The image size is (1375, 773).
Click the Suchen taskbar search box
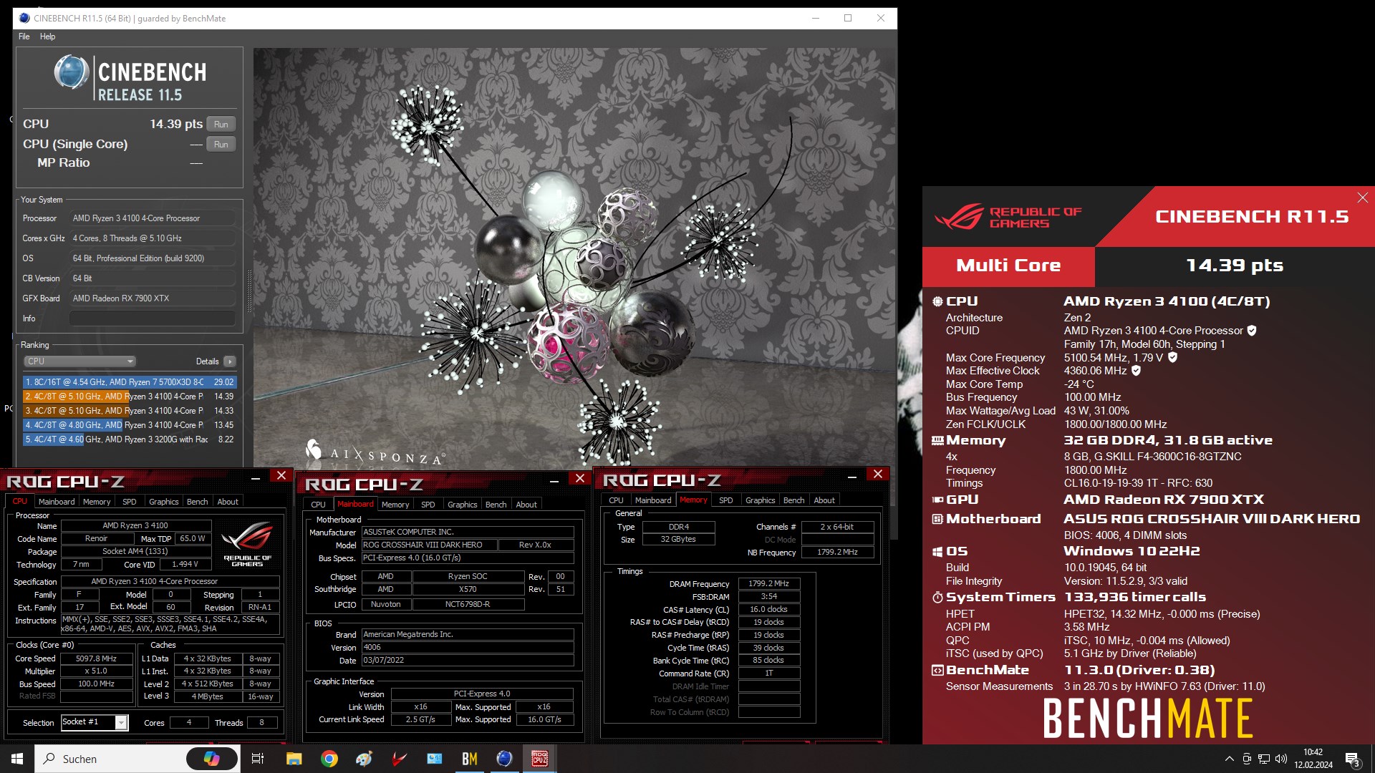tap(137, 759)
